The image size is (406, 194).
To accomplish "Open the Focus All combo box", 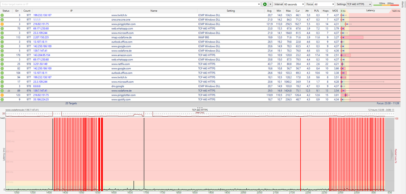I will tap(324, 4).
